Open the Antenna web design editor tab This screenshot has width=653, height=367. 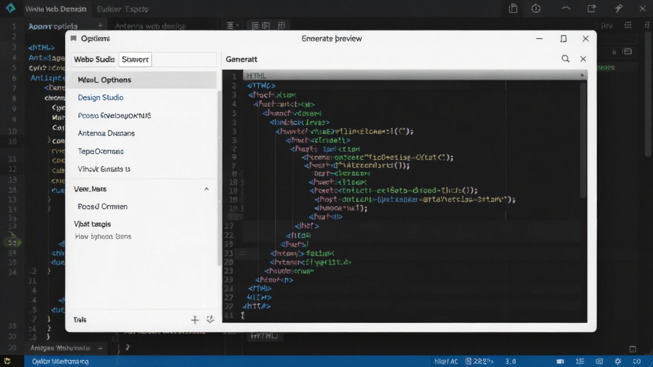click(x=150, y=26)
